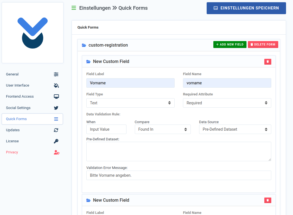
Task: Open the User Interface settings tab
Action: [x=32, y=85]
